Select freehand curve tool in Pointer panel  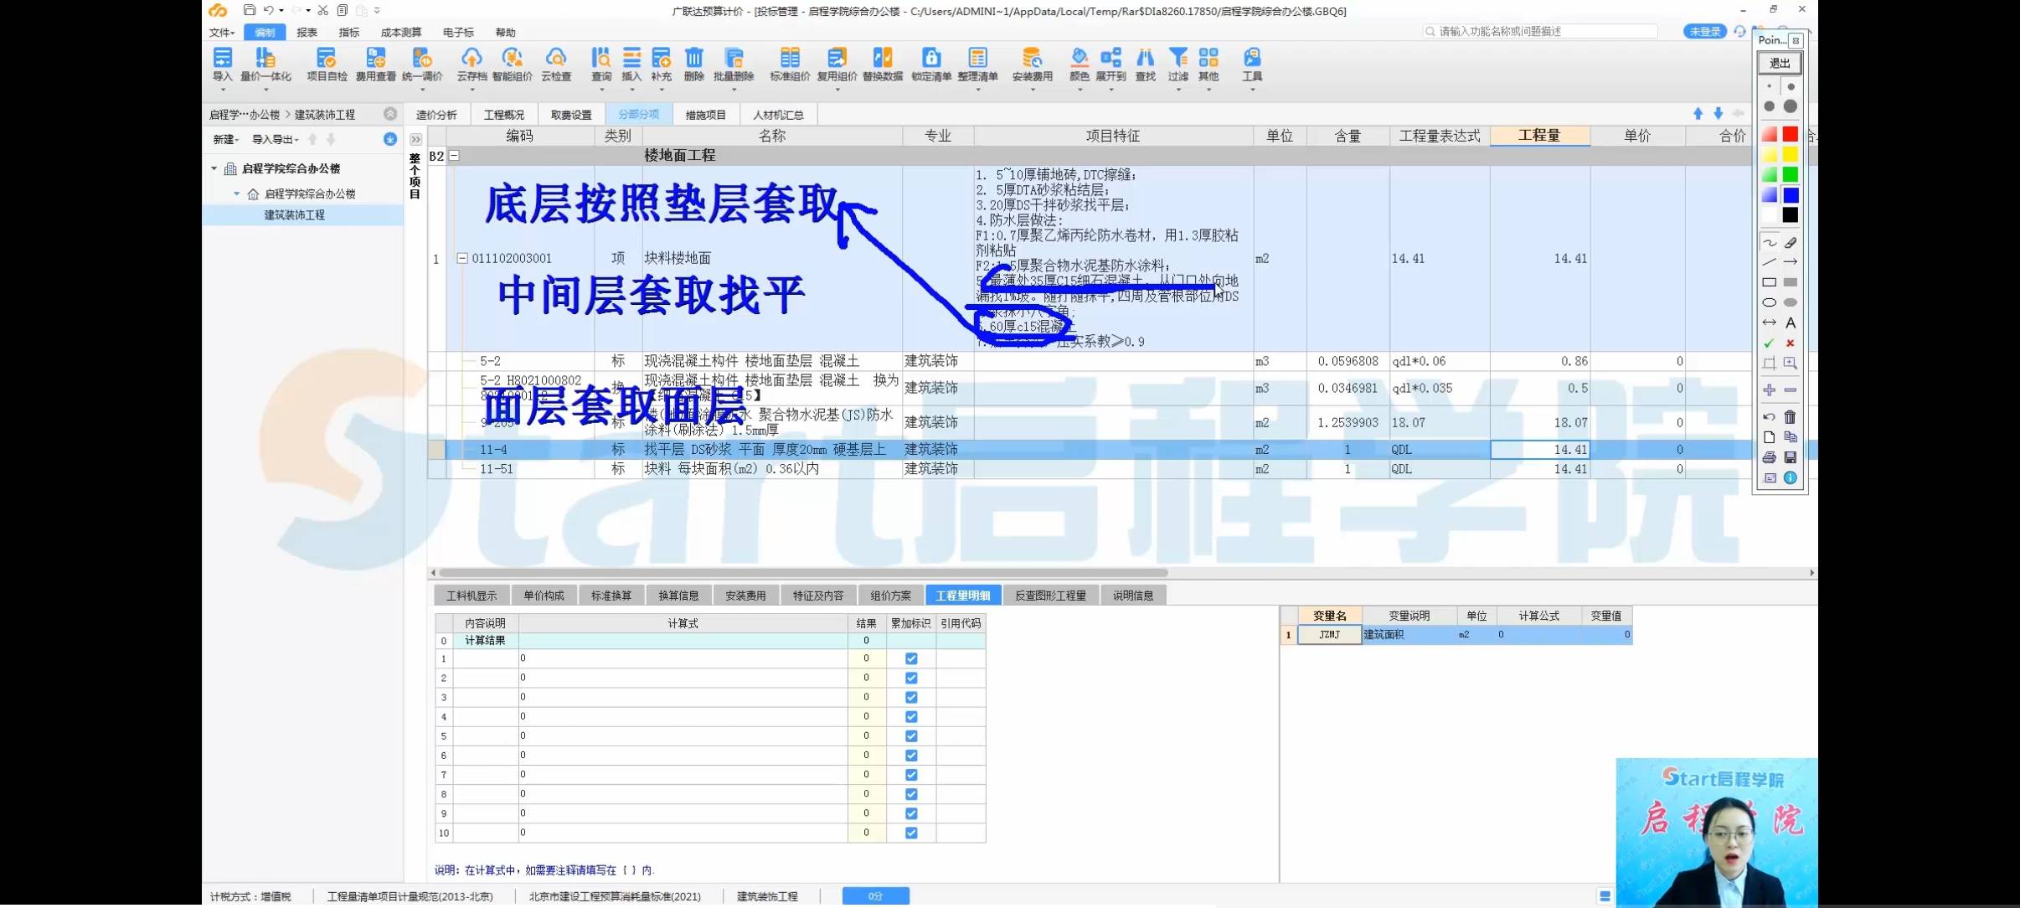pyautogui.click(x=1769, y=243)
